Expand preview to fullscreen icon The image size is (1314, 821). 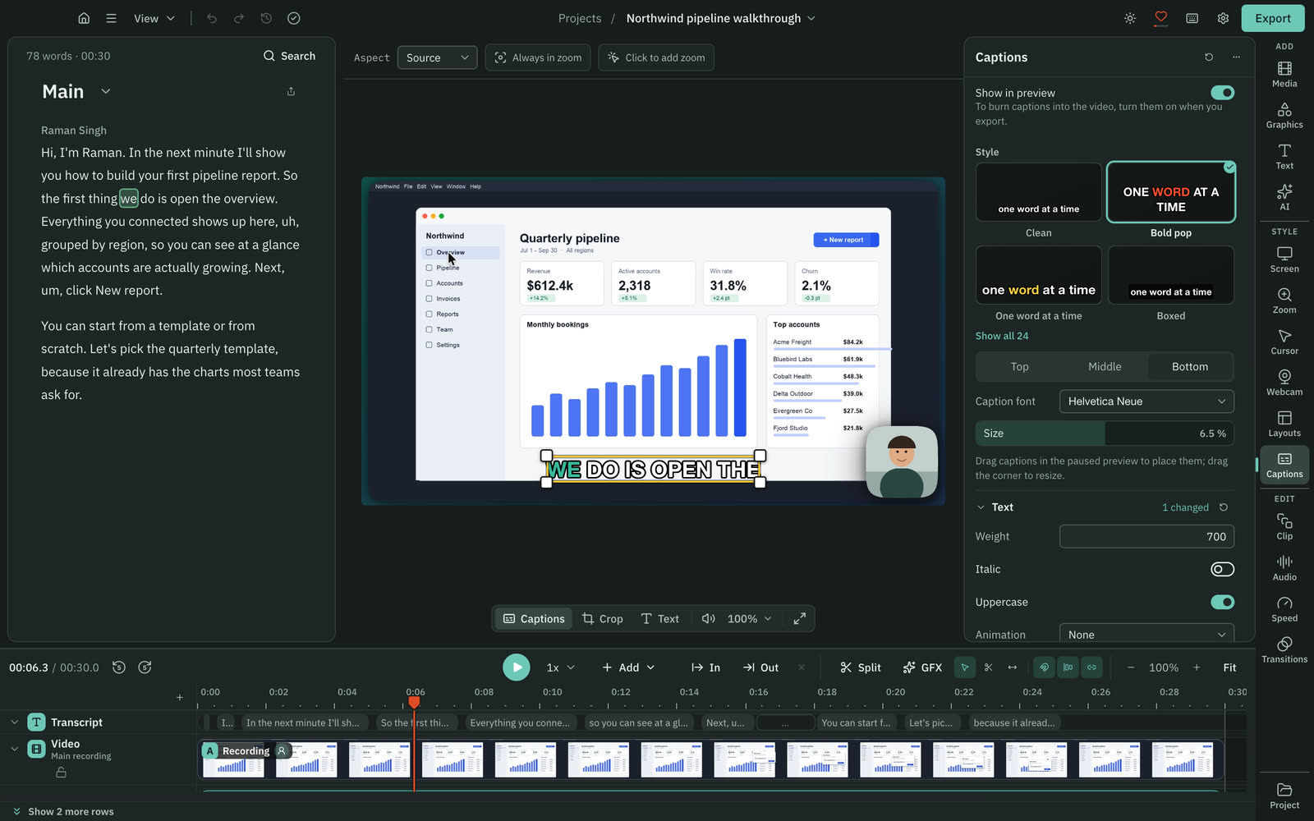coord(799,618)
